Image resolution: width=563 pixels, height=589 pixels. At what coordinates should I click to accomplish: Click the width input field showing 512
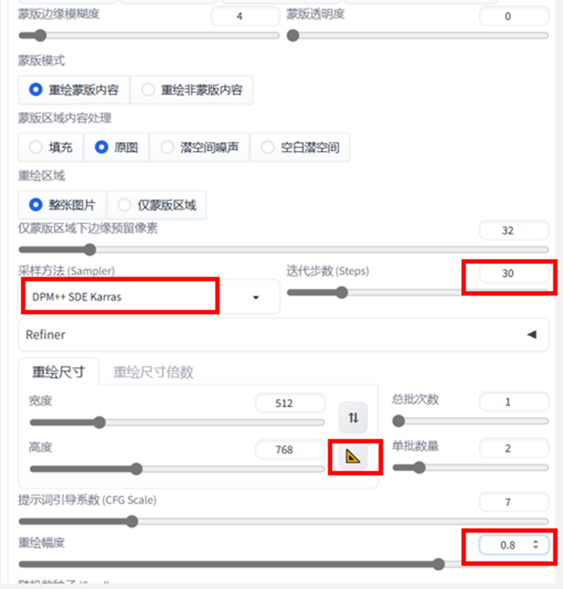pyautogui.click(x=290, y=403)
